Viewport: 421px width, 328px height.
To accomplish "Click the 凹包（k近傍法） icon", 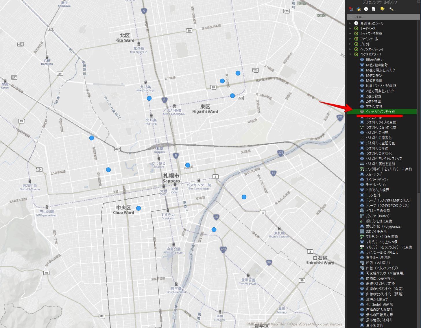I will [x=362, y=263].
